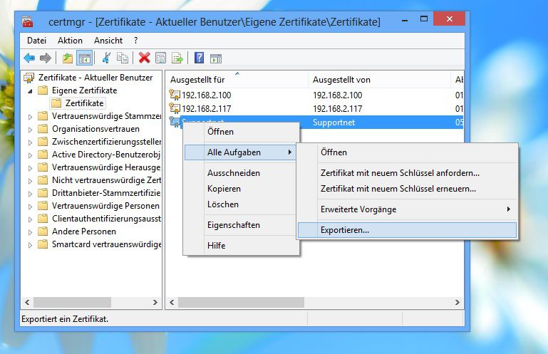Expand the Organisationsvertrauen node
548x354 pixels.
[31, 130]
